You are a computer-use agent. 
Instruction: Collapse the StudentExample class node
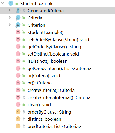tap(3, 3)
